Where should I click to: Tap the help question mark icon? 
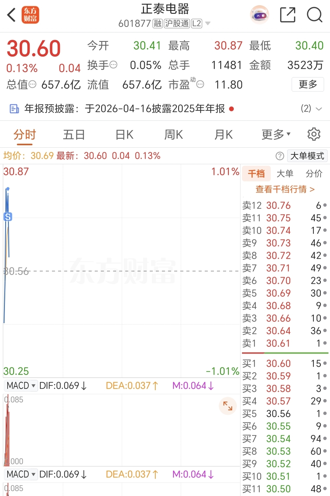point(280,156)
